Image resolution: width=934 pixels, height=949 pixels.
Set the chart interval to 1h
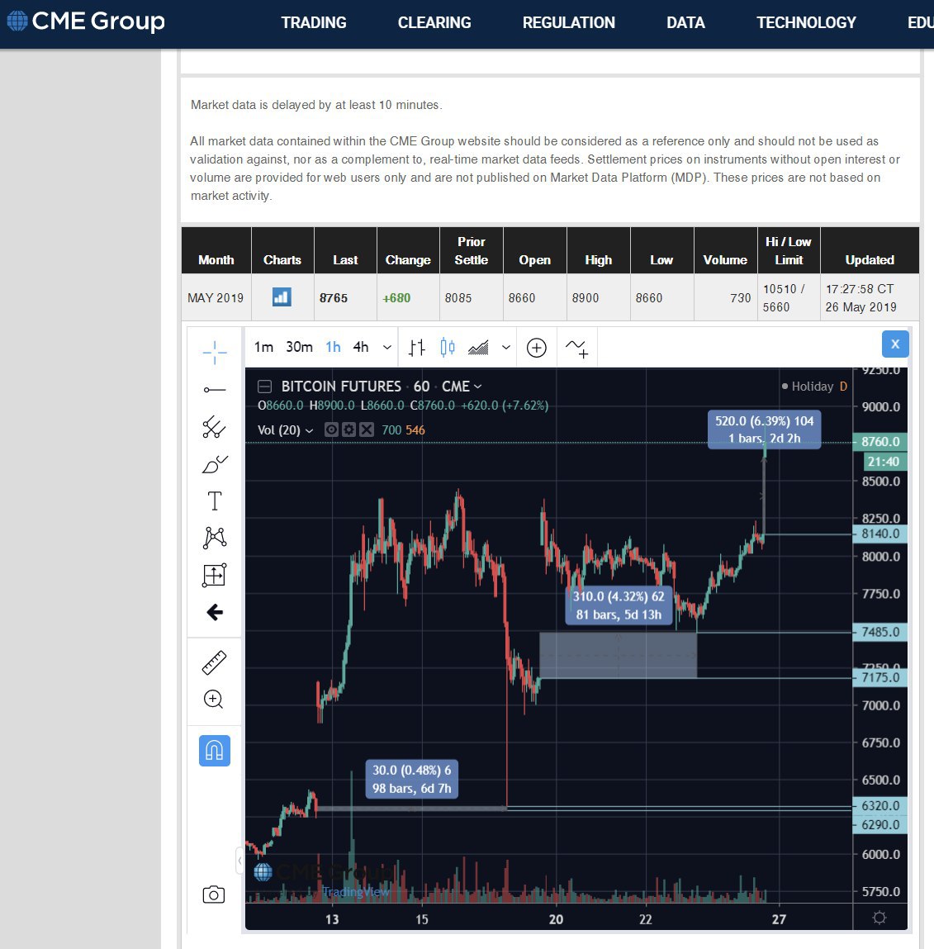pyautogui.click(x=333, y=347)
